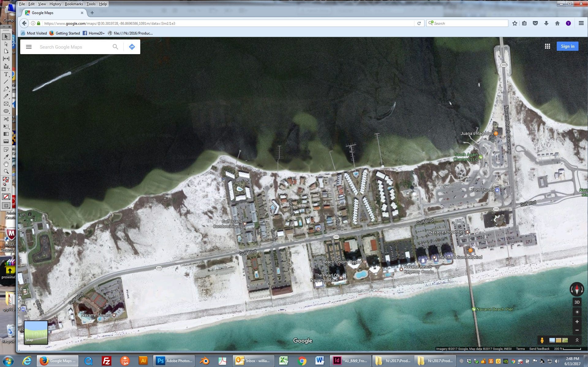Click the Terms link

tap(520, 349)
